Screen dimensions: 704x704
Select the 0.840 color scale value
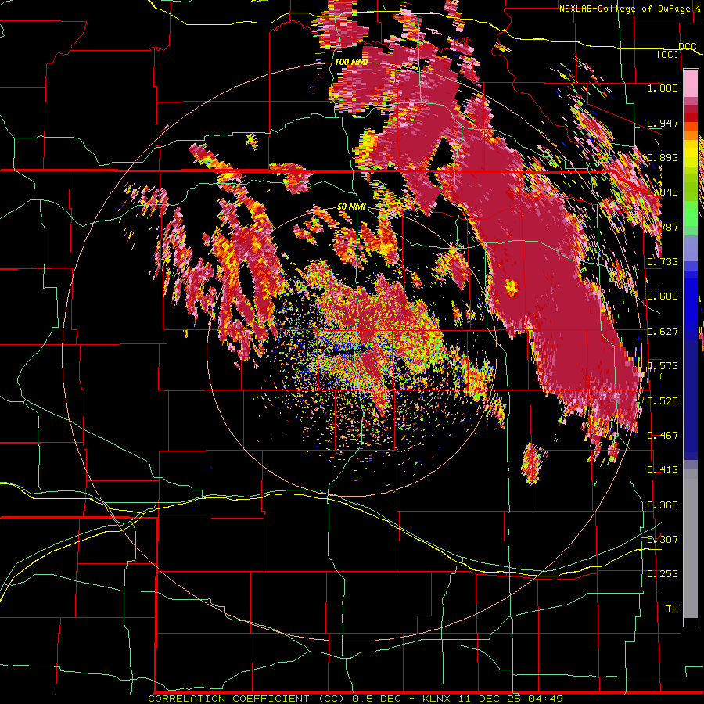[x=663, y=192]
